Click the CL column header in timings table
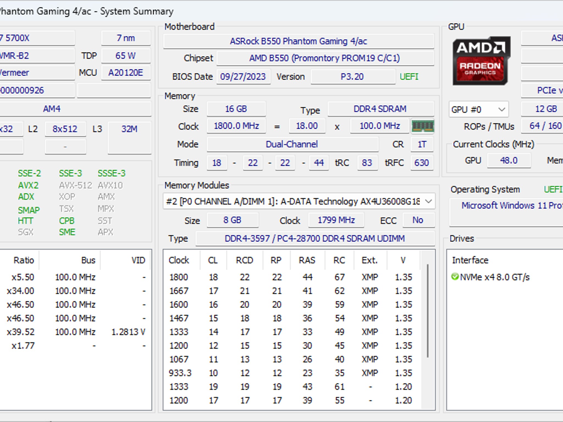This screenshot has height=422, width=563. coord(213,260)
